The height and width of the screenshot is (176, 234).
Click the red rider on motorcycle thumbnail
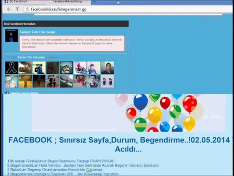click(80, 68)
